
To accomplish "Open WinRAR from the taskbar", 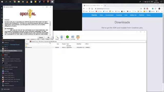I will click(x=48, y=2).
